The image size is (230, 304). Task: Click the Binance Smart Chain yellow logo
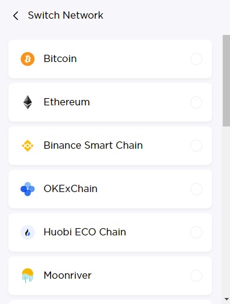[28, 146]
